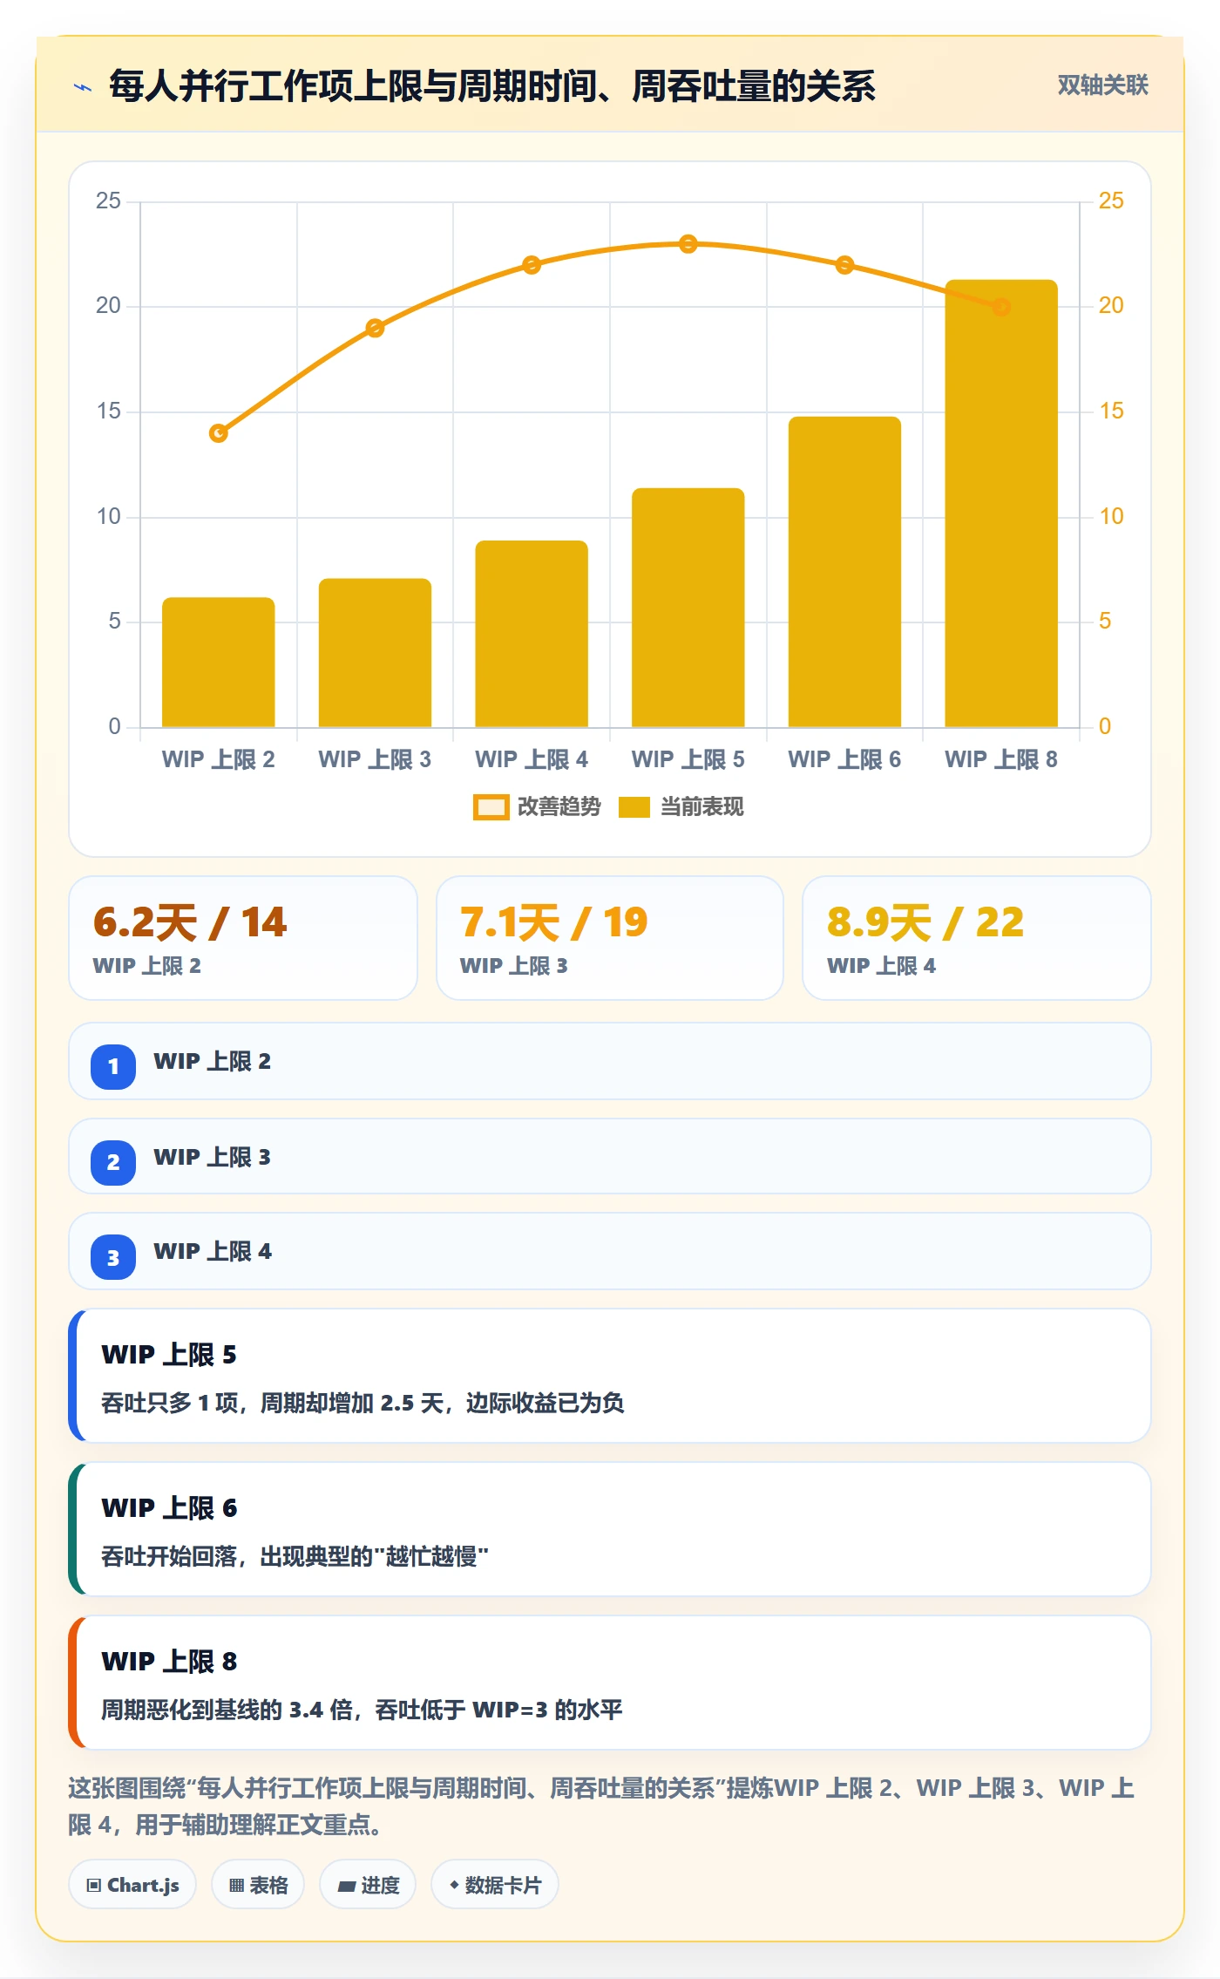Screen dimensions: 1220x1979
Task: Click the line point above WIP 上限 2
Action: [x=219, y=433]
